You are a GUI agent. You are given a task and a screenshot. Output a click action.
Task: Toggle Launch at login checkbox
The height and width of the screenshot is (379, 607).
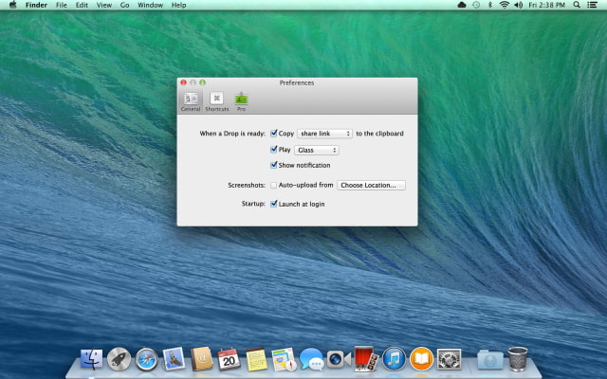tap(274, 204)
